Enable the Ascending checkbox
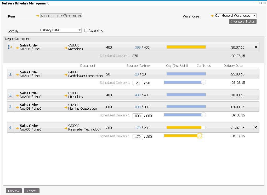Screen dimensions: 267x195 pyautogui.click(x=86, y=31)
